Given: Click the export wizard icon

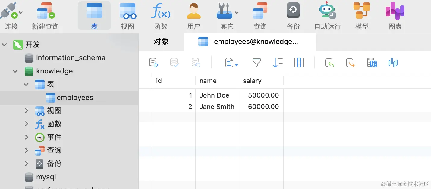Looking at the screenshot, I should [350, 63].
